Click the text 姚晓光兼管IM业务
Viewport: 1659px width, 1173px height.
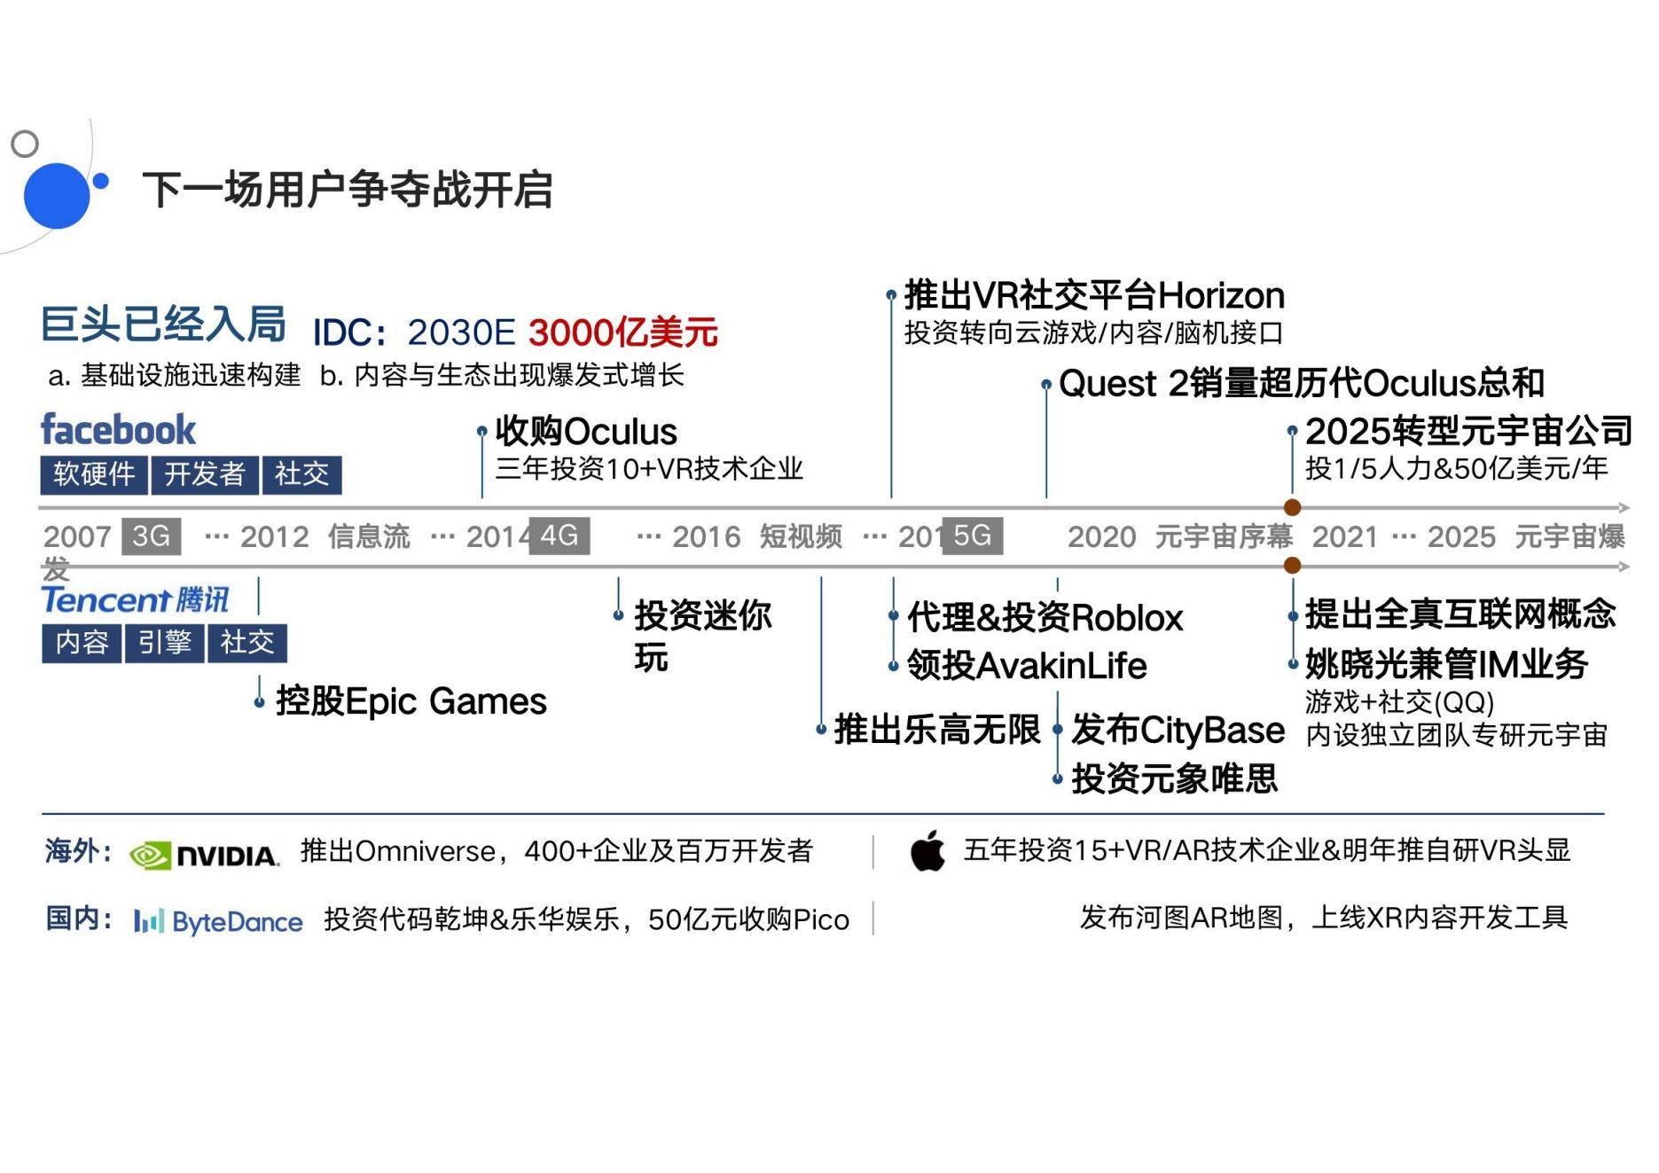pos(1446,663)
